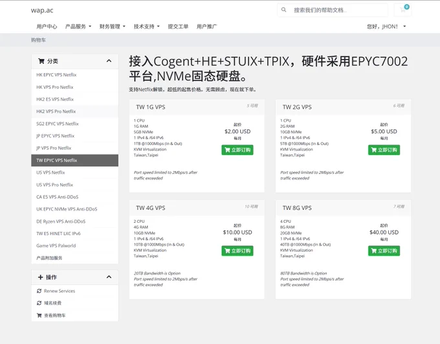440x344 pixels.
Task: Click the TW 1G VPS card title
Action: pos(151,107)
